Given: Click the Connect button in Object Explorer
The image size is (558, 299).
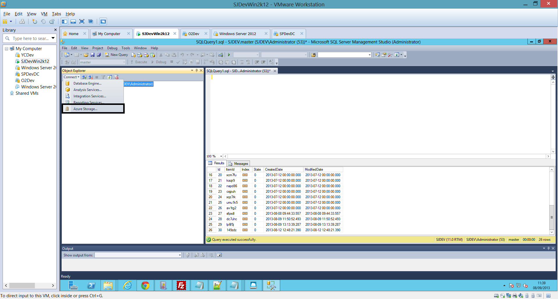Looking at the screenshot, I should pos(71,77).
